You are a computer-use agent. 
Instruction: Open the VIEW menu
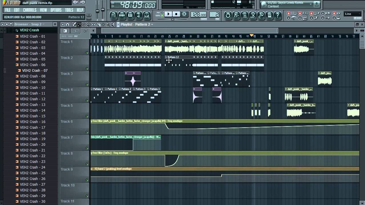[x=43, y=10]
